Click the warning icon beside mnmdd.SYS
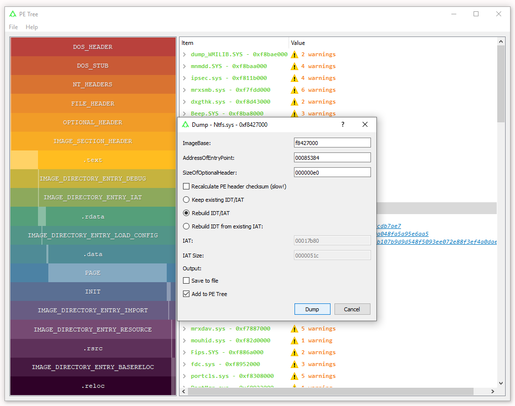The width and height of the screenshot is (515, 406). coord(294,67)
